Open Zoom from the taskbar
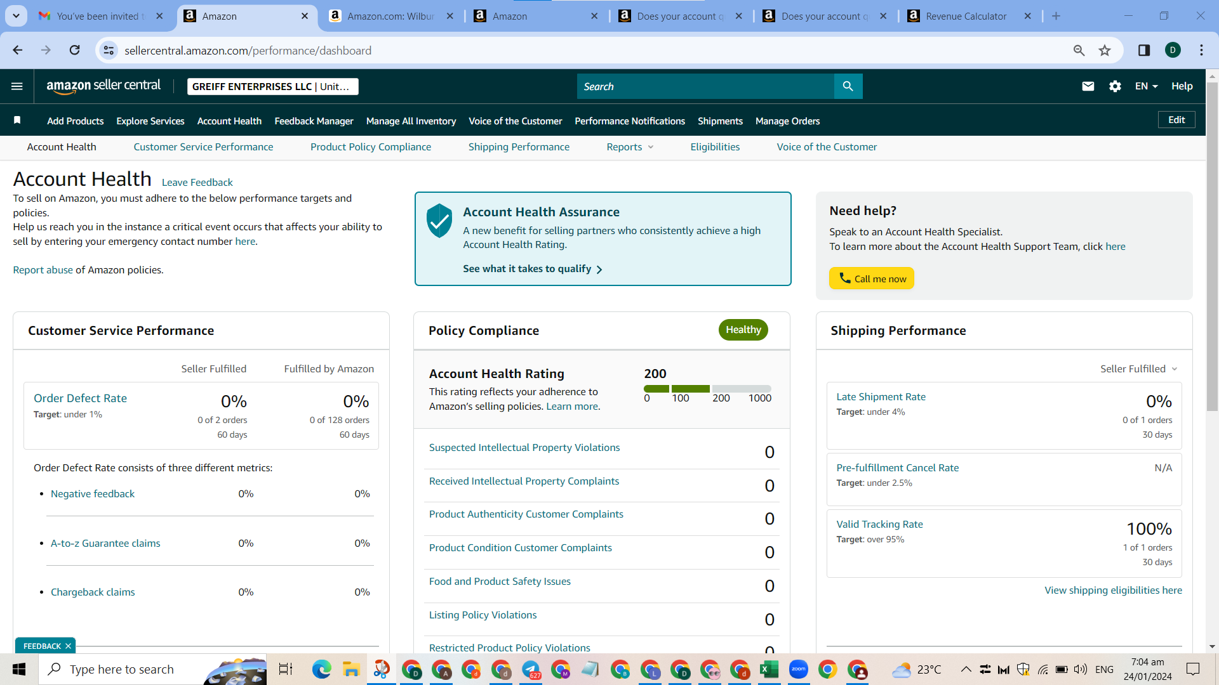The height and width of the screenshot is (685, 1219). (x=799, y=669)
